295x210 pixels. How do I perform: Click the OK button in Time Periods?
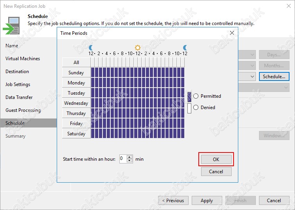click(216, 159)
